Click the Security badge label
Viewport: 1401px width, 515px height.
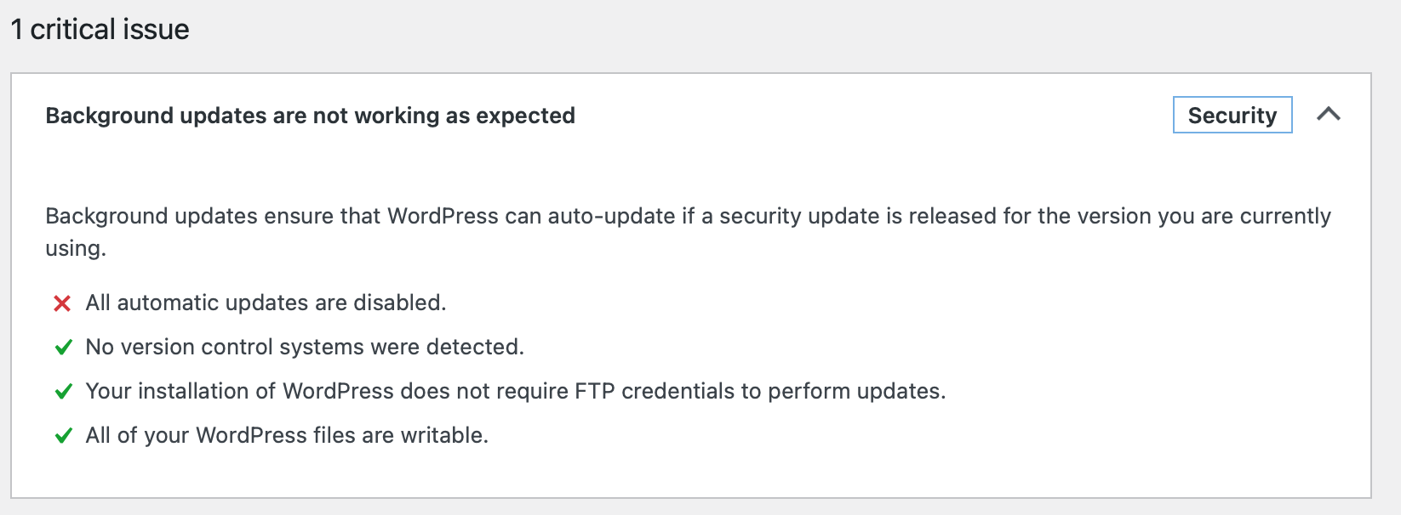click(1232, 116)
